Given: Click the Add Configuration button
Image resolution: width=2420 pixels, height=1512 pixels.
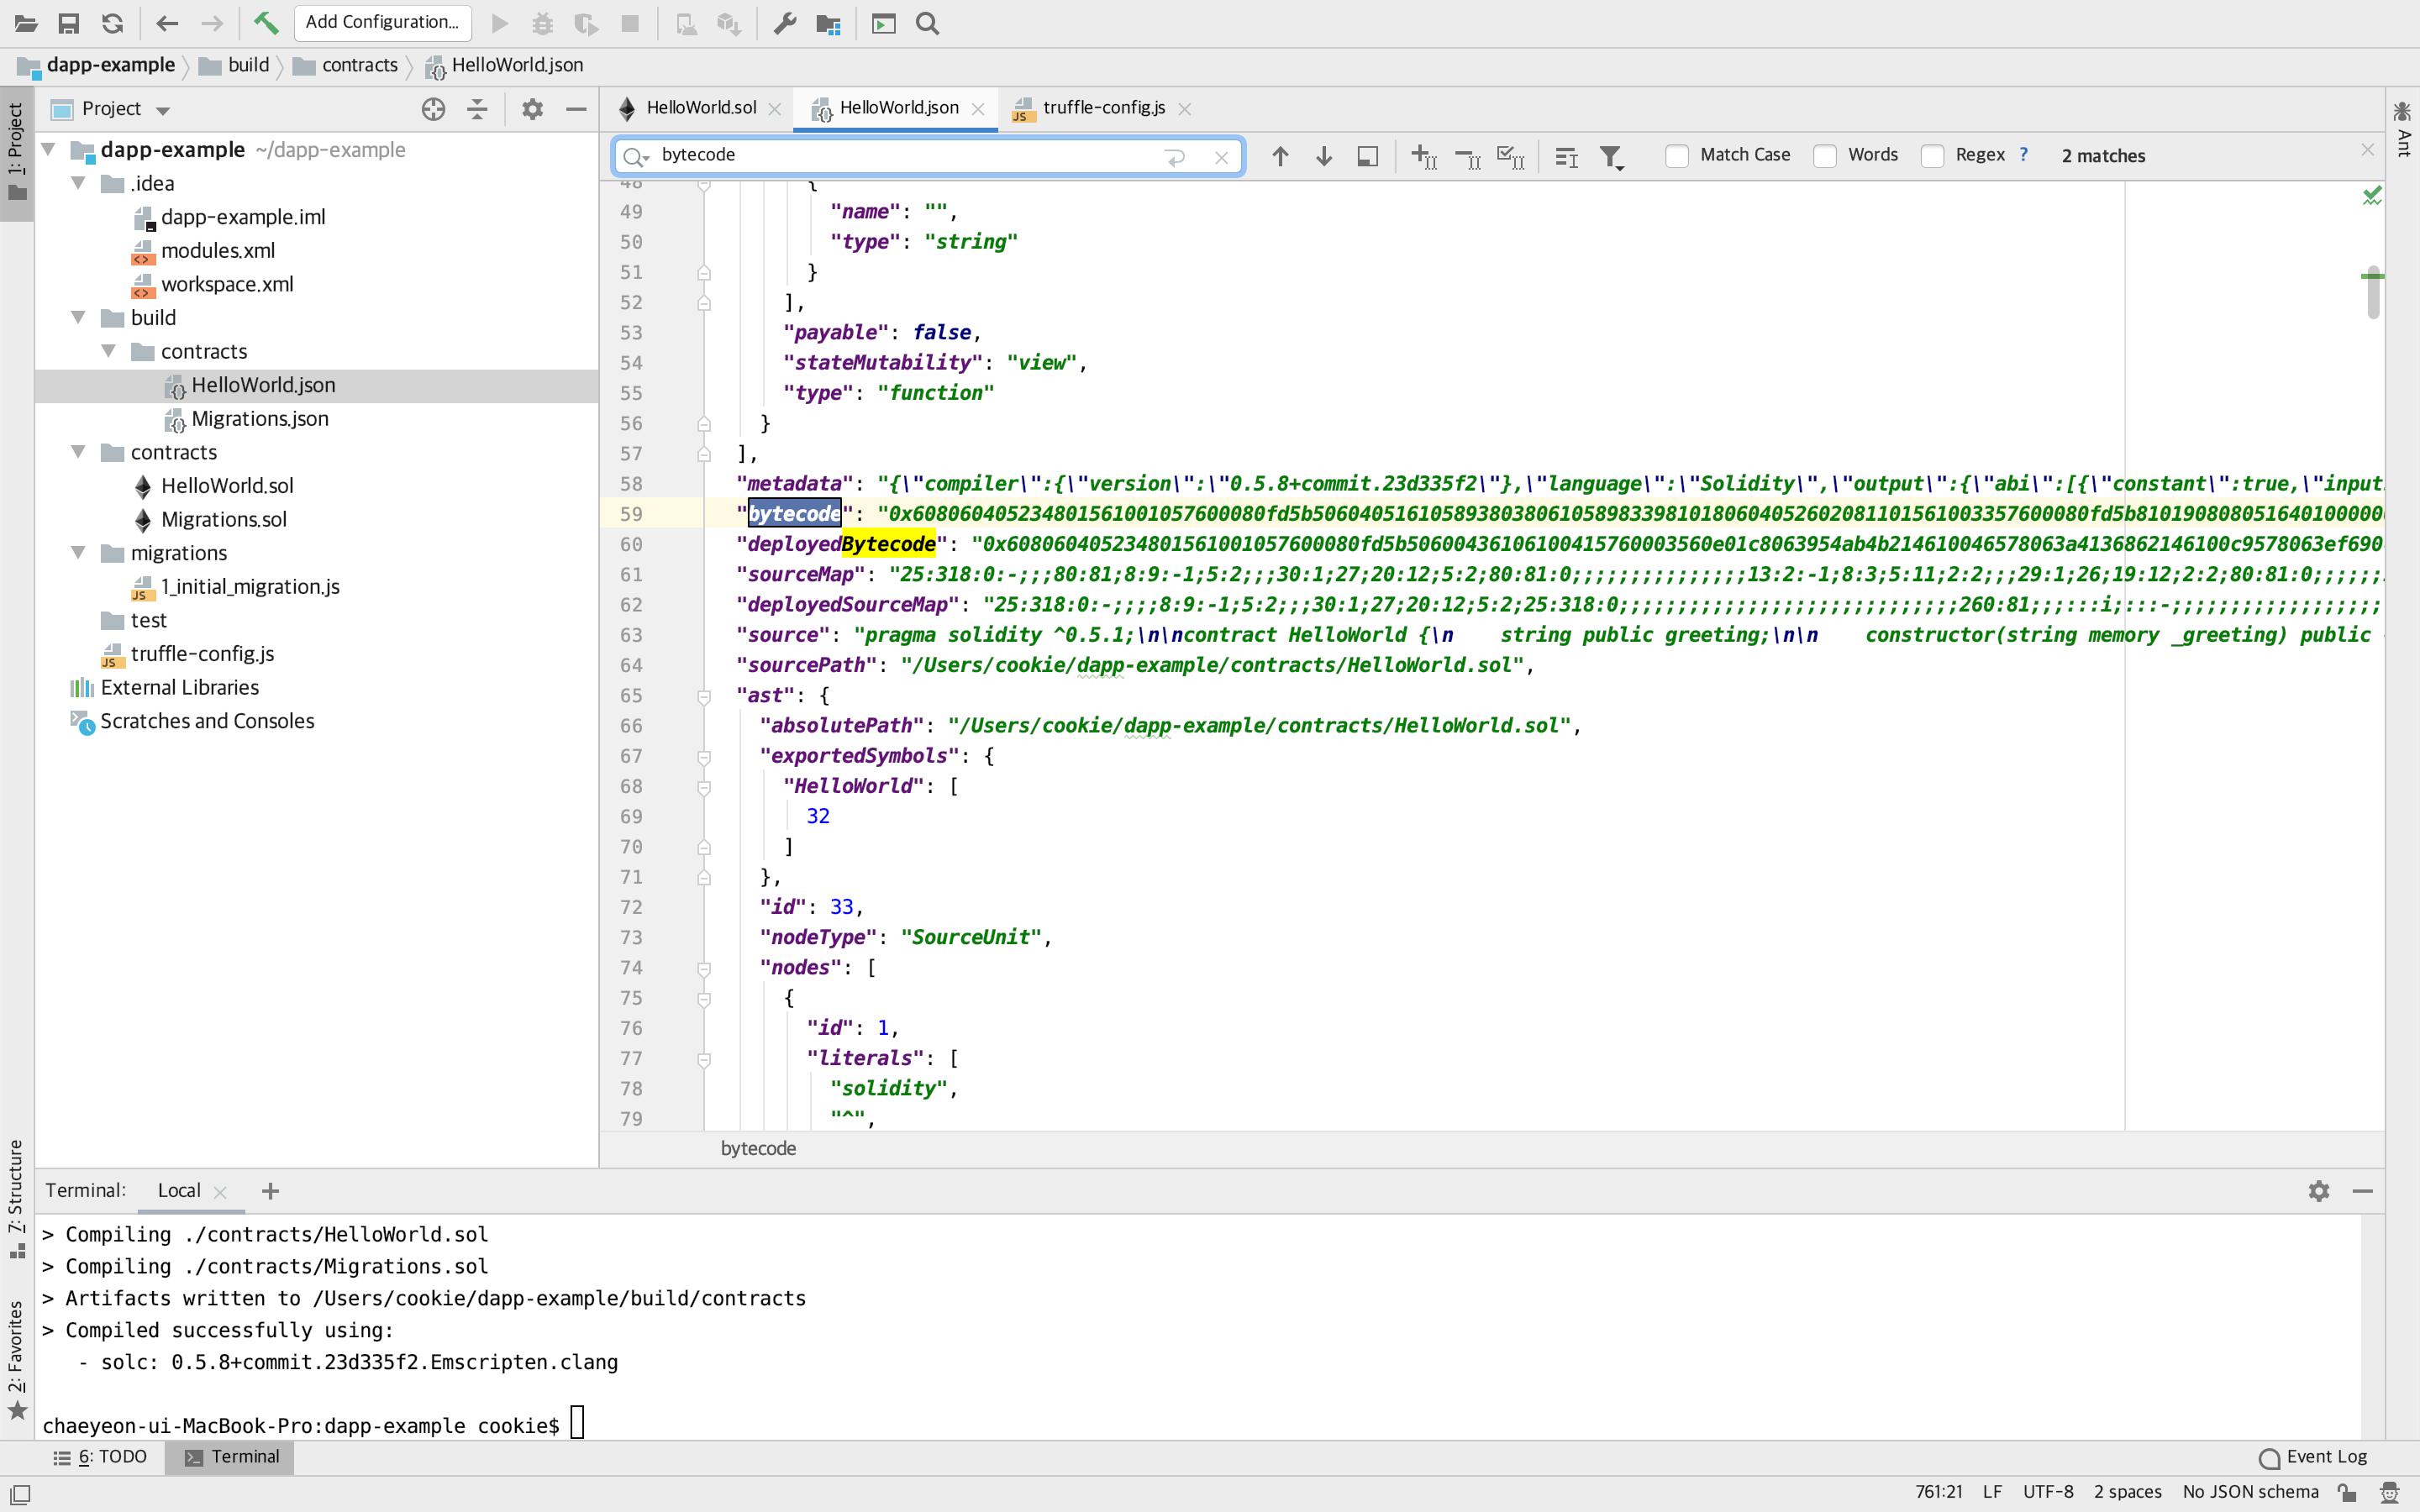Looking at the screenshot, I should [382, 23].
